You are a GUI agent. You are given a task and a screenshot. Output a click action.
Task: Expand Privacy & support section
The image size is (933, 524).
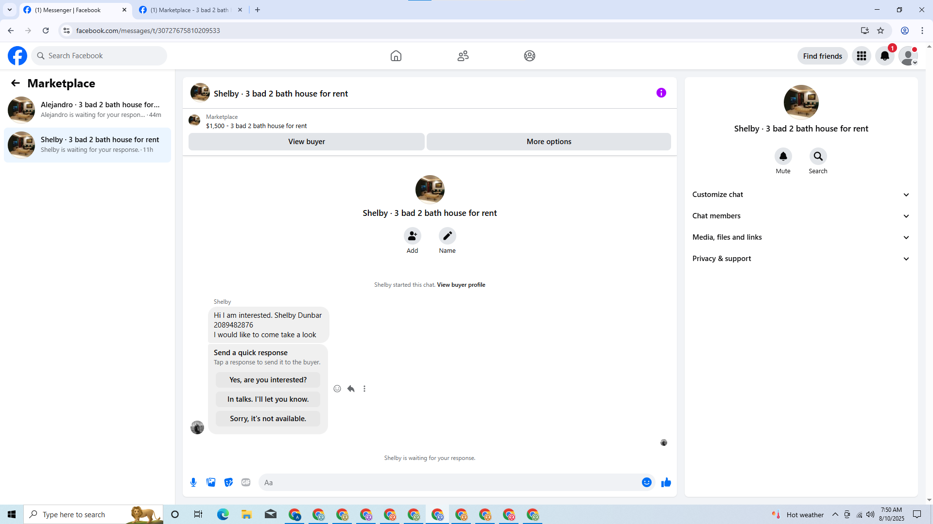801,259
